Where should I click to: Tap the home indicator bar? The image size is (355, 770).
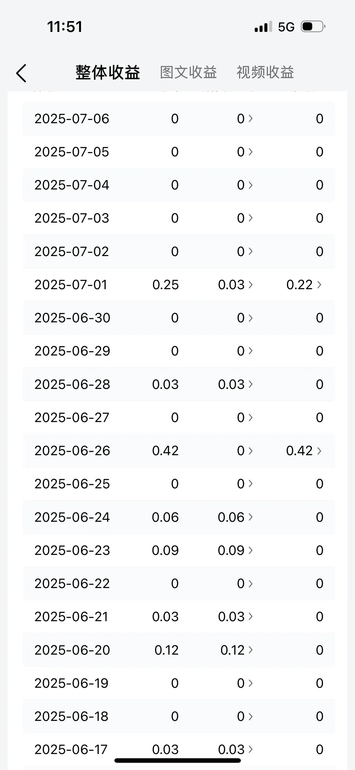tap(178, 760)
